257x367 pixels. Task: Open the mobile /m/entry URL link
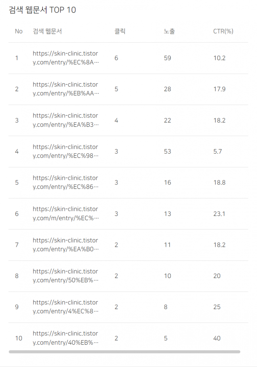click(x=66, y=214)
